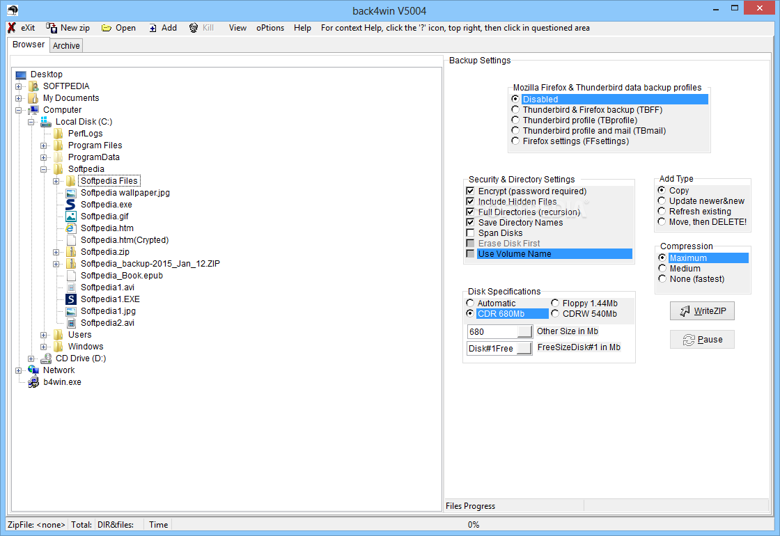
Task: Expand the Softpedia Files folder node
Action: pyautogui.click(x=56, y=182)
